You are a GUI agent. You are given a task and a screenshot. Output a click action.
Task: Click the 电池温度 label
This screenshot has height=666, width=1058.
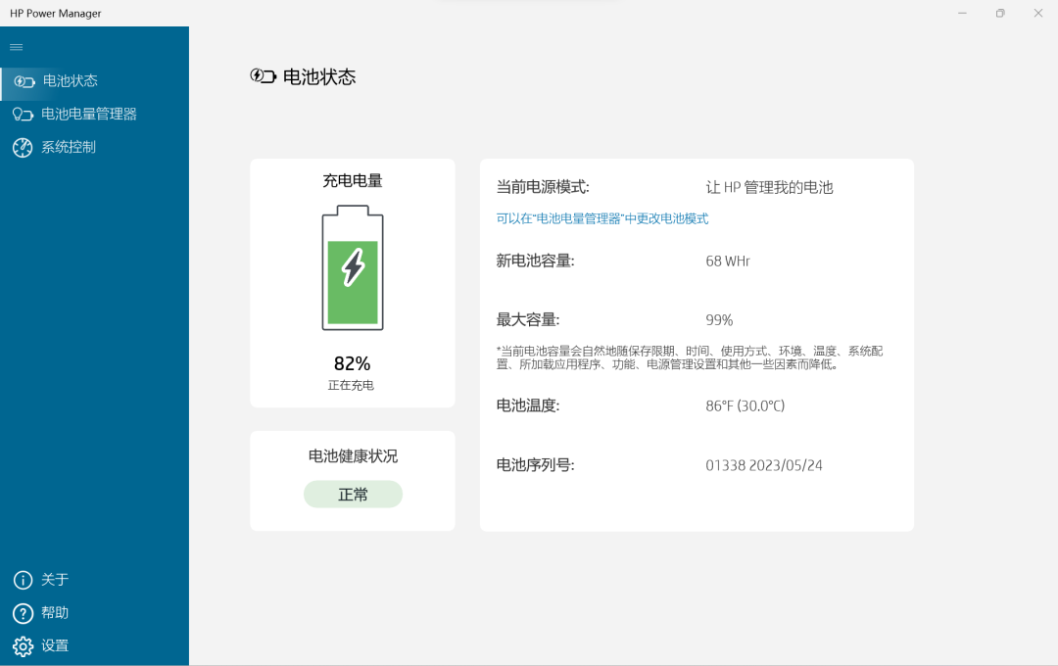(x=528, y=405)
